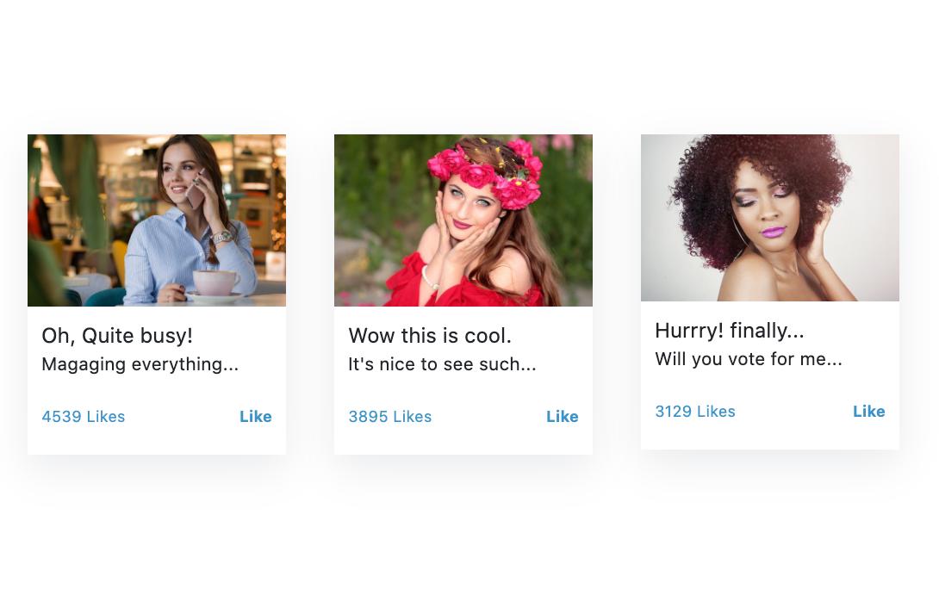Open the 4539 Likes link

point(84,417)
